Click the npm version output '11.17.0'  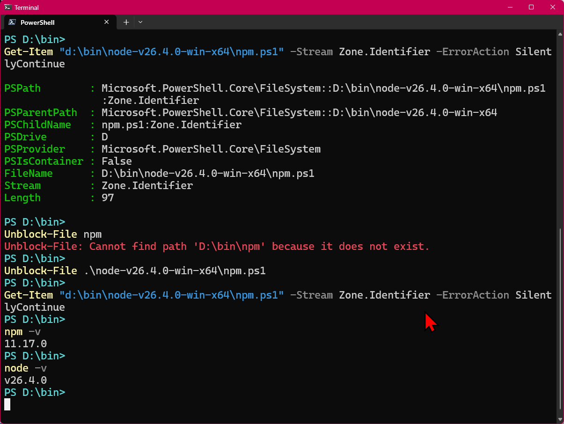(x=26, y=344)
